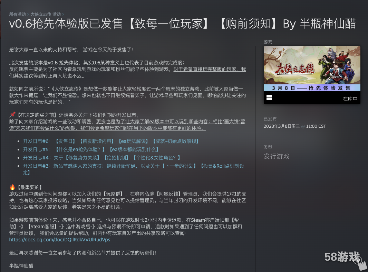Click the 【ea版本都能玩到什么】 link text
368x272 pixels.
click(134, 149)
